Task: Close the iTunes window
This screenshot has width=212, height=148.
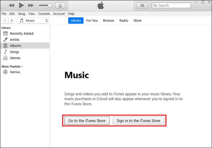Action: (x=209, y=2)
